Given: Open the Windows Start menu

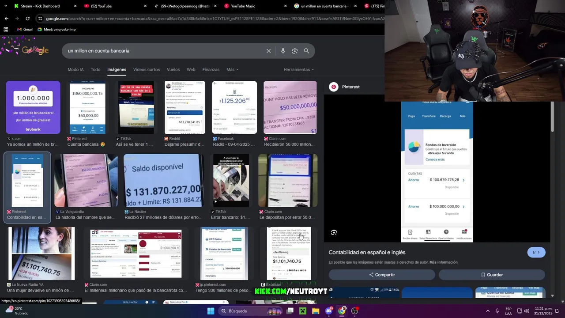Looking at the screenshot, I should [211, 311].
